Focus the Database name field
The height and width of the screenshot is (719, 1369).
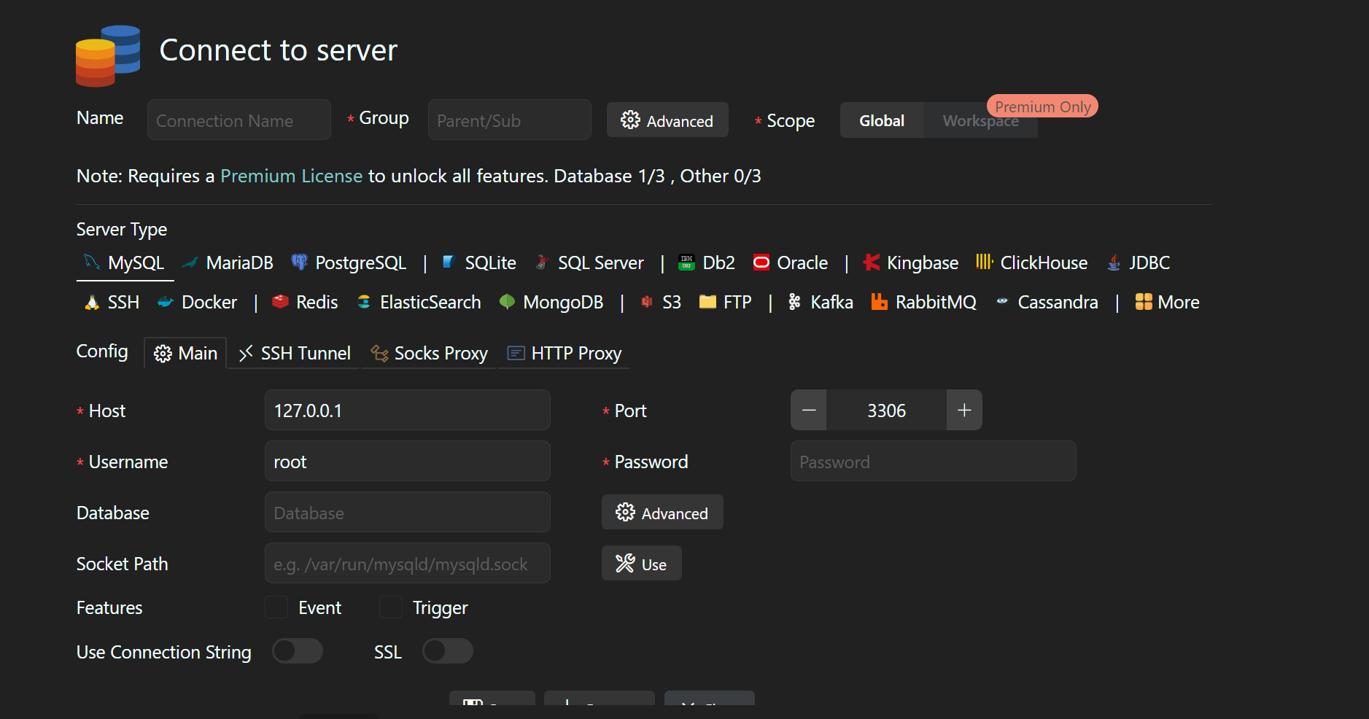(x=408, y=513)
